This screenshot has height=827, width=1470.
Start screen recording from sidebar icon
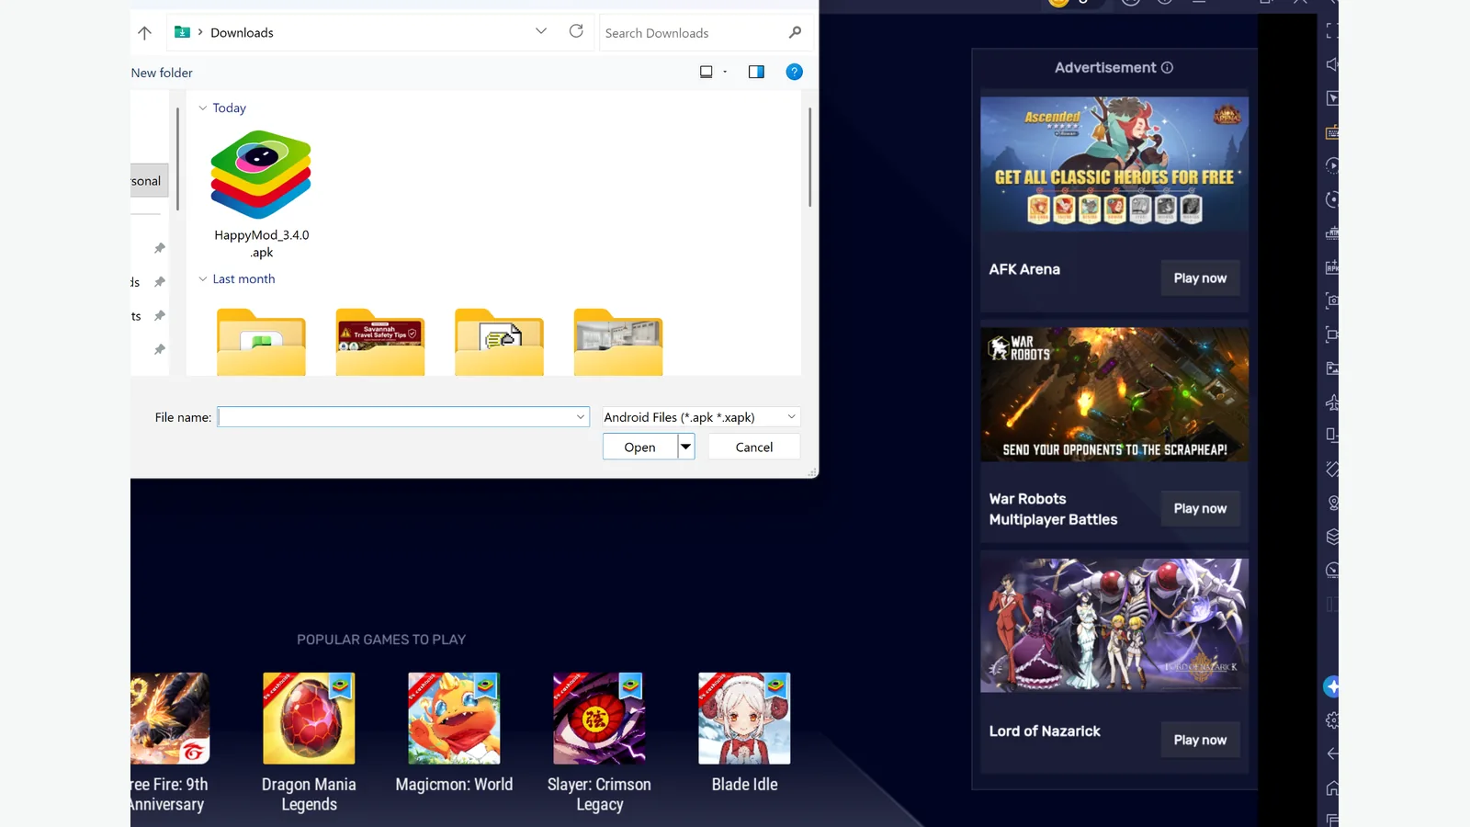(x=1331, y=334)
